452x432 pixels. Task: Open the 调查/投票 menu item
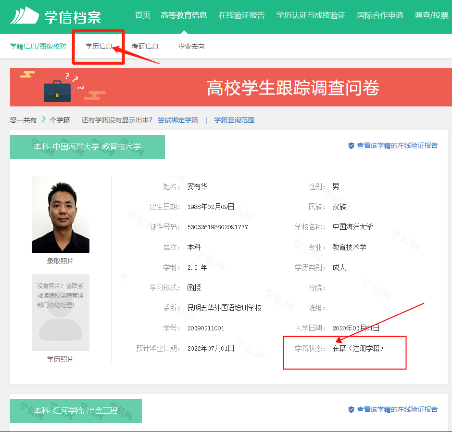(431, 15)
